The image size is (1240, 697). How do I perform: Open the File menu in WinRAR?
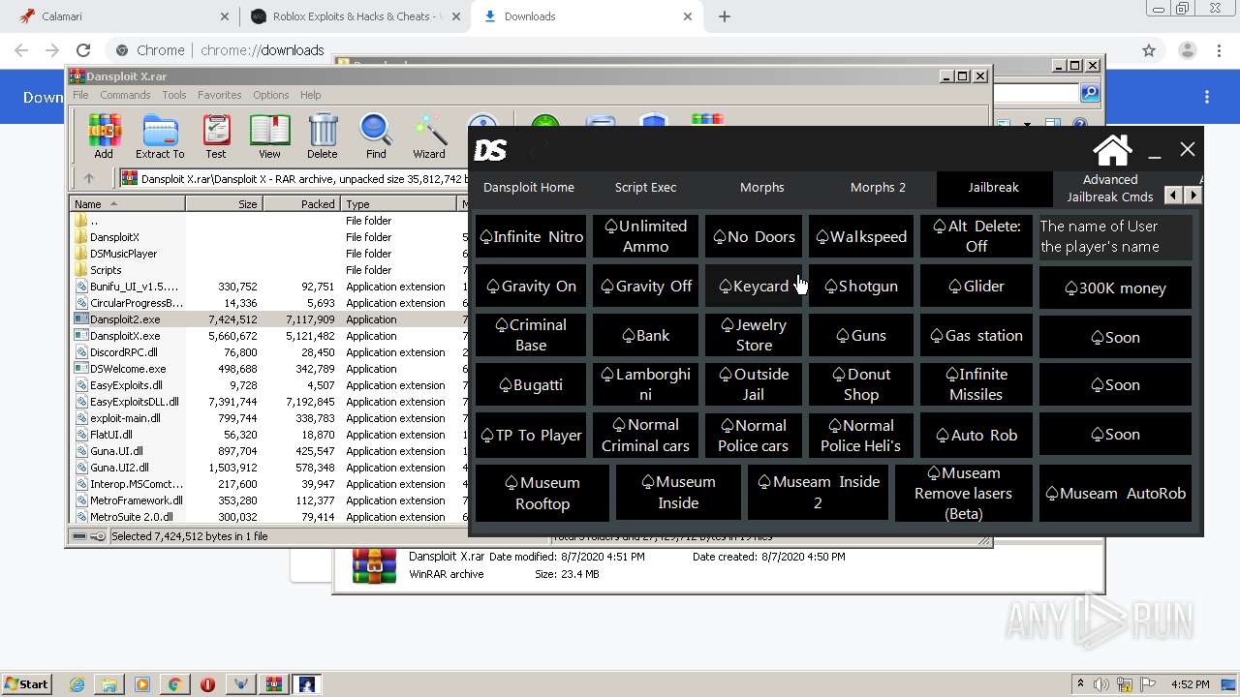click(80, 95)
